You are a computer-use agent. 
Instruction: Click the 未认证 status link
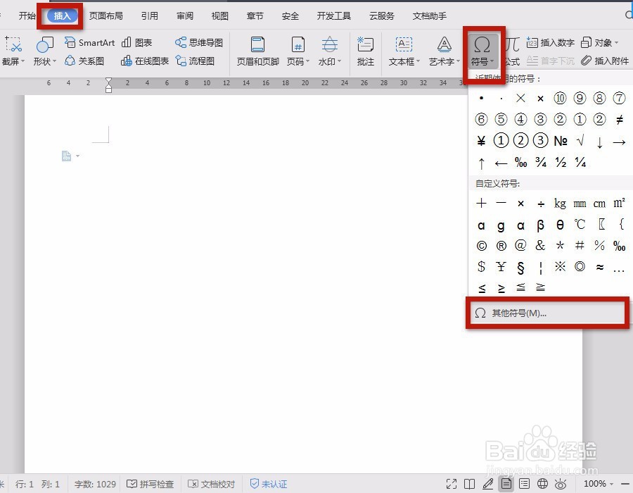pyautogui.click(x=269, y=484)
